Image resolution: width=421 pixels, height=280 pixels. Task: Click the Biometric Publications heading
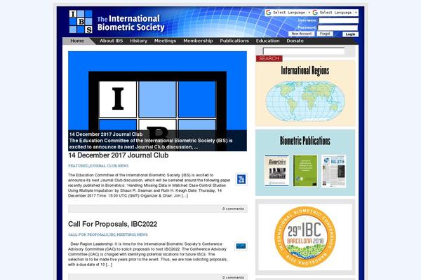tap(305, 141)
